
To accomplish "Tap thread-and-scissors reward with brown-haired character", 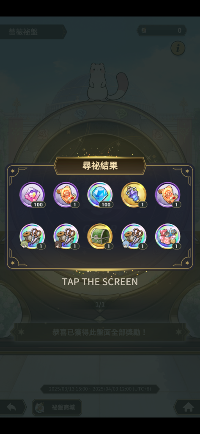I will click(x=66, y=236).
